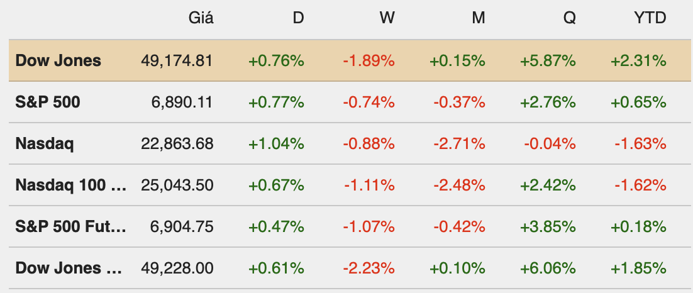
Task: Open the S&P 500 index row
Action: pyautogui.click(x=48, y=102)
